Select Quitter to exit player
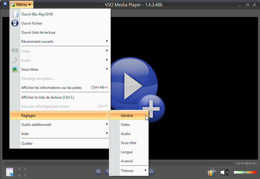This screenshot has width=260, height=179. click(x=60, y=144)
